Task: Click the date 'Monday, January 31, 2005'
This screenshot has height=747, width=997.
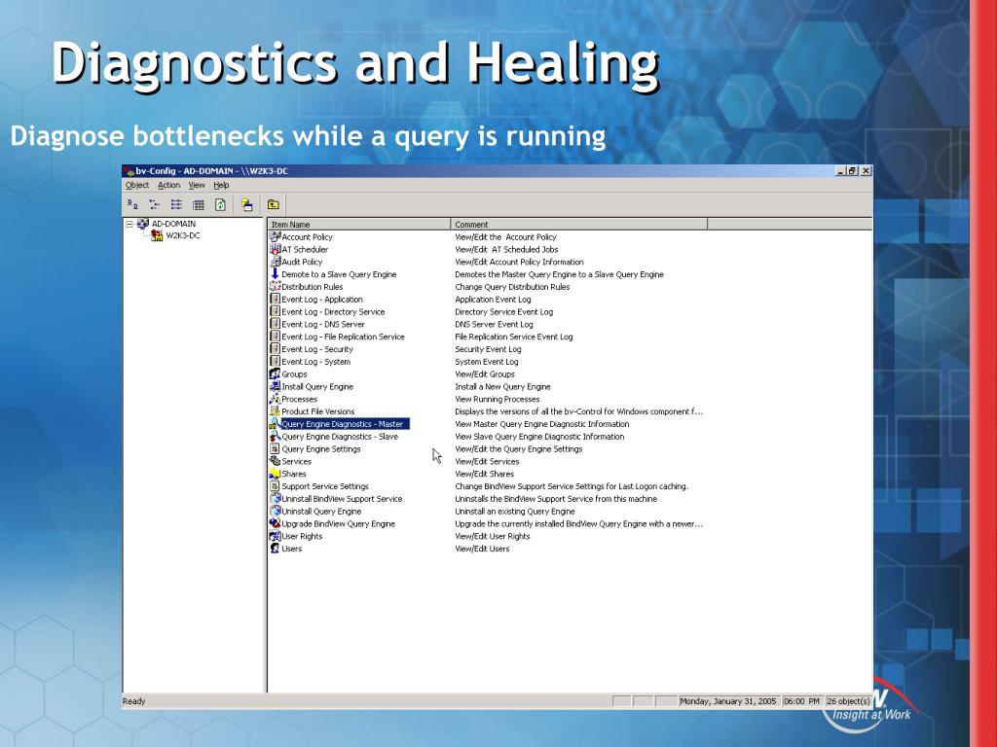Action: click(728, 701)
